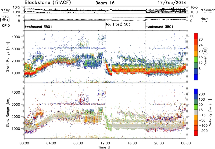
Task: Click the 08:00 time tick label
Action: [x=78, y=143]
